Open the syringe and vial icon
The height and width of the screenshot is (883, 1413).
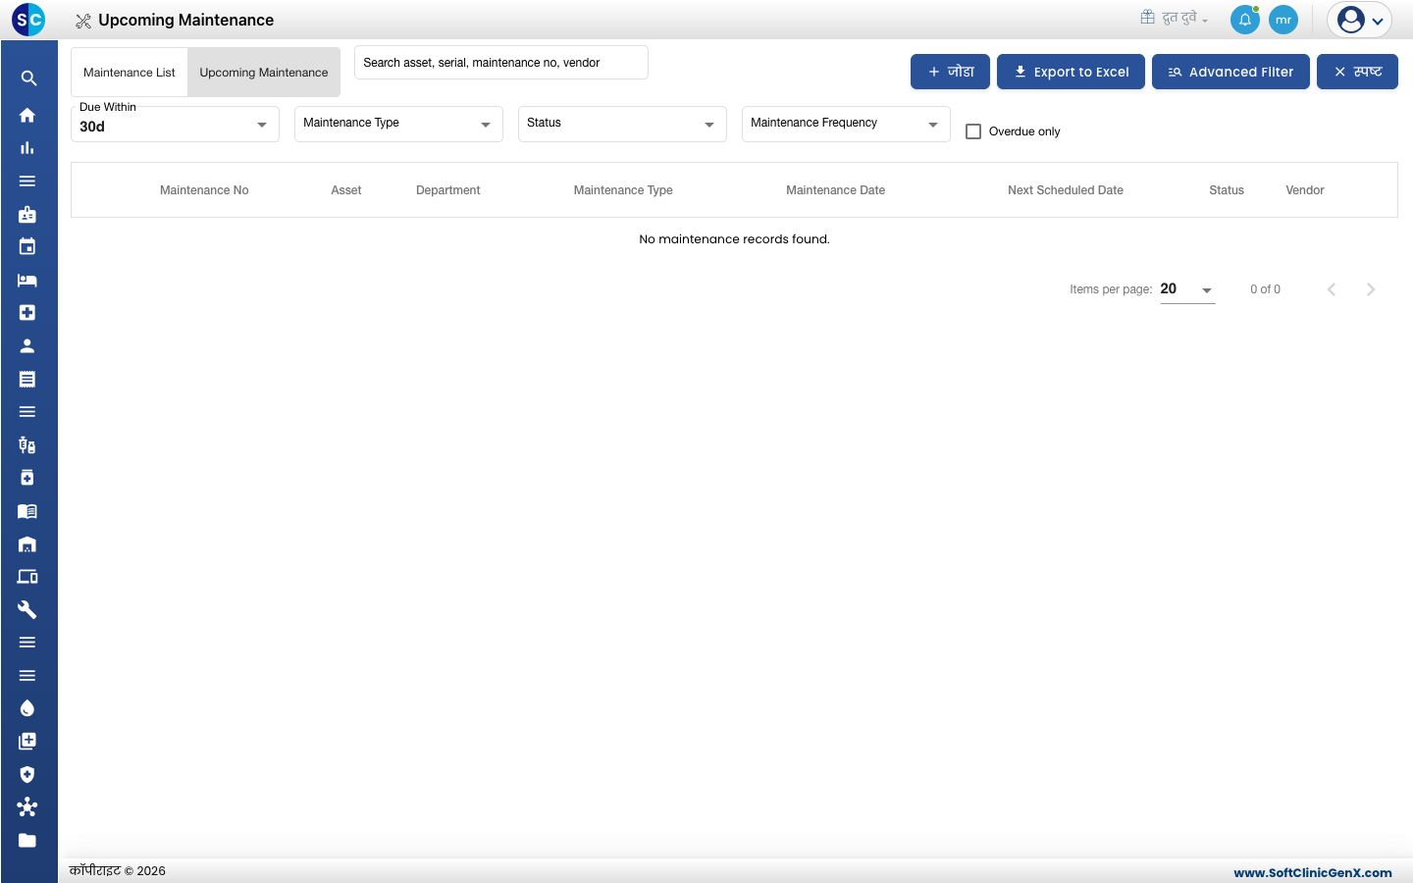[x=27, y=444]
